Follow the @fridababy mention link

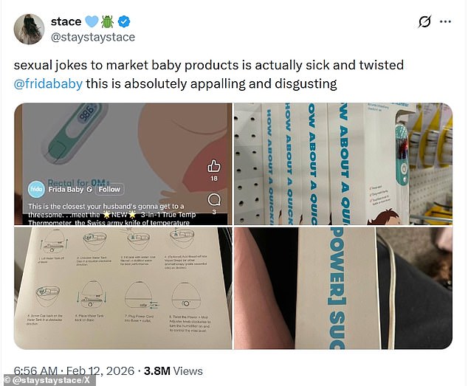point(48,83)
